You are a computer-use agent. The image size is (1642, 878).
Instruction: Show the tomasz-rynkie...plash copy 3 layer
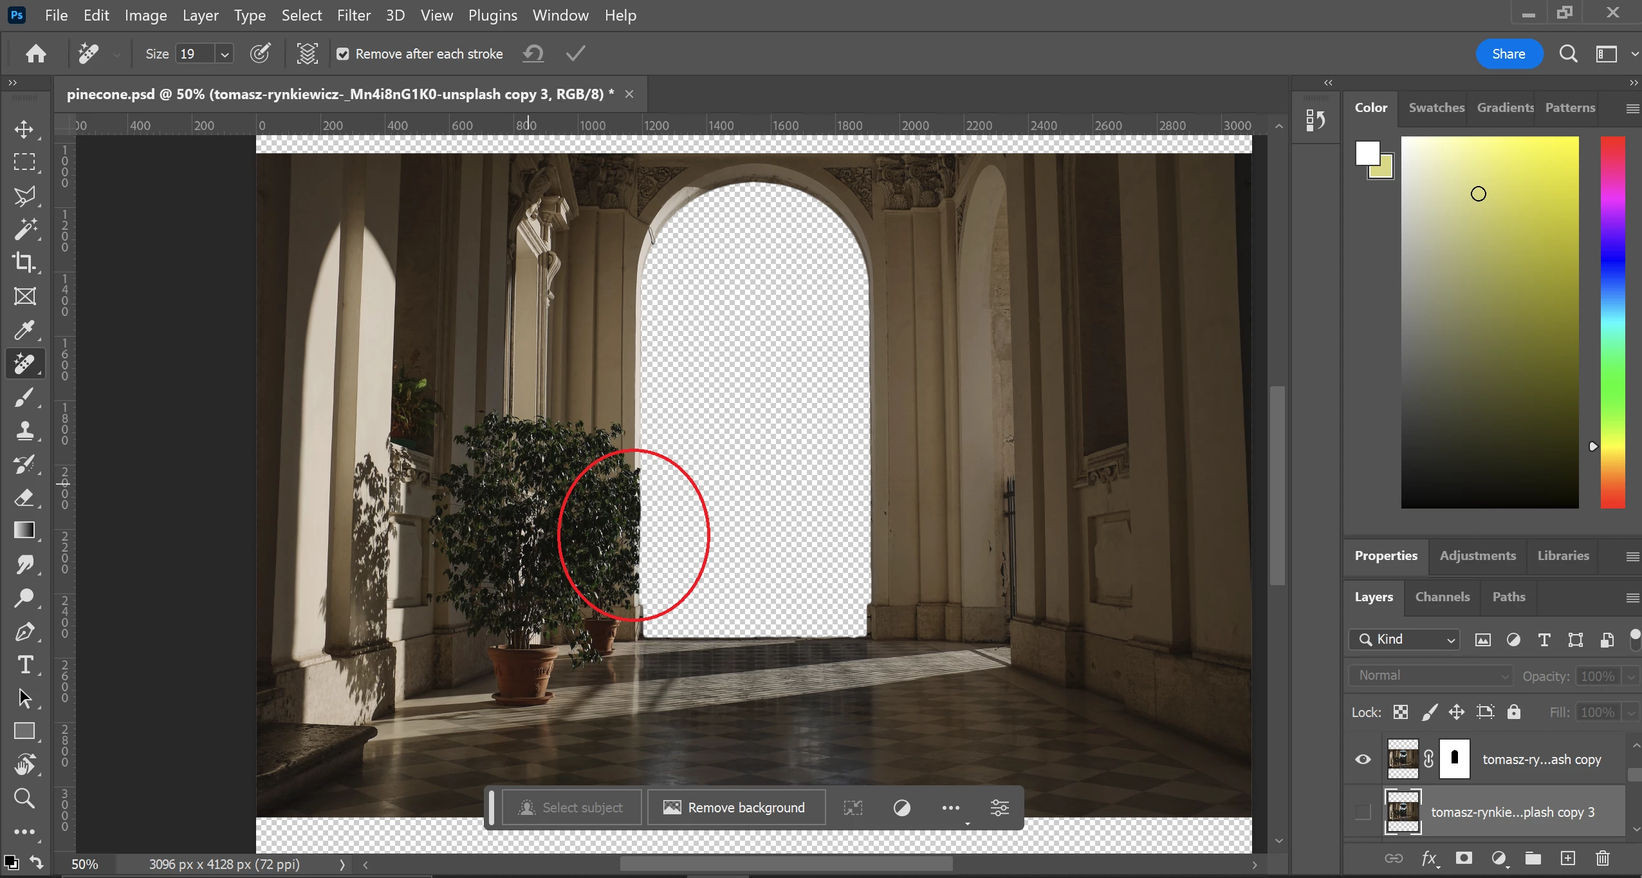[x=1363, y=812]
